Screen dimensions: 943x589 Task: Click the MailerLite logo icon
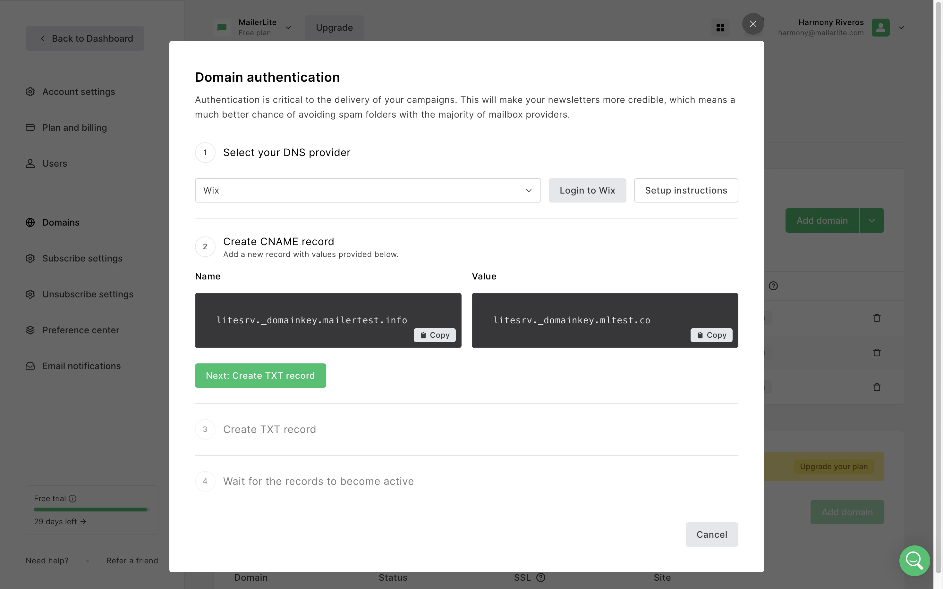(222, 28)
